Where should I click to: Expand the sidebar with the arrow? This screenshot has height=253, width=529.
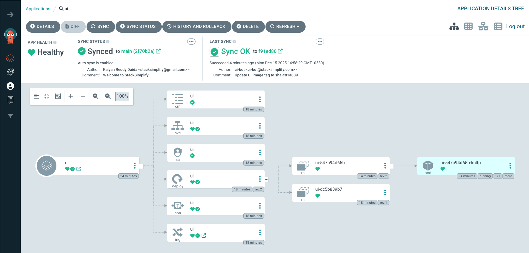tap(10, 15)
